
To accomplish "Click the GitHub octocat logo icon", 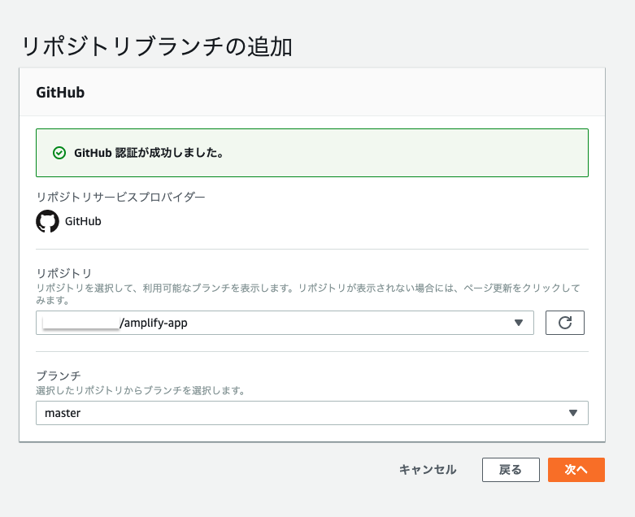I will point(47,221).
